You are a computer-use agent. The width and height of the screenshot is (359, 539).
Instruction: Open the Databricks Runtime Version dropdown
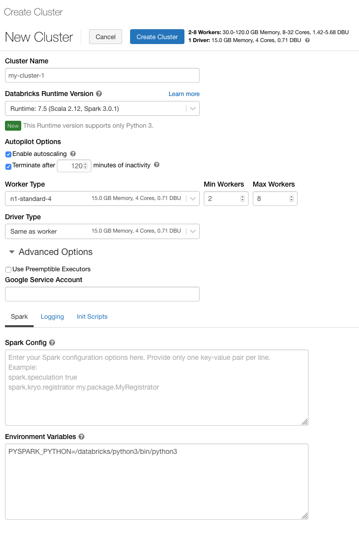coord(102,108)
